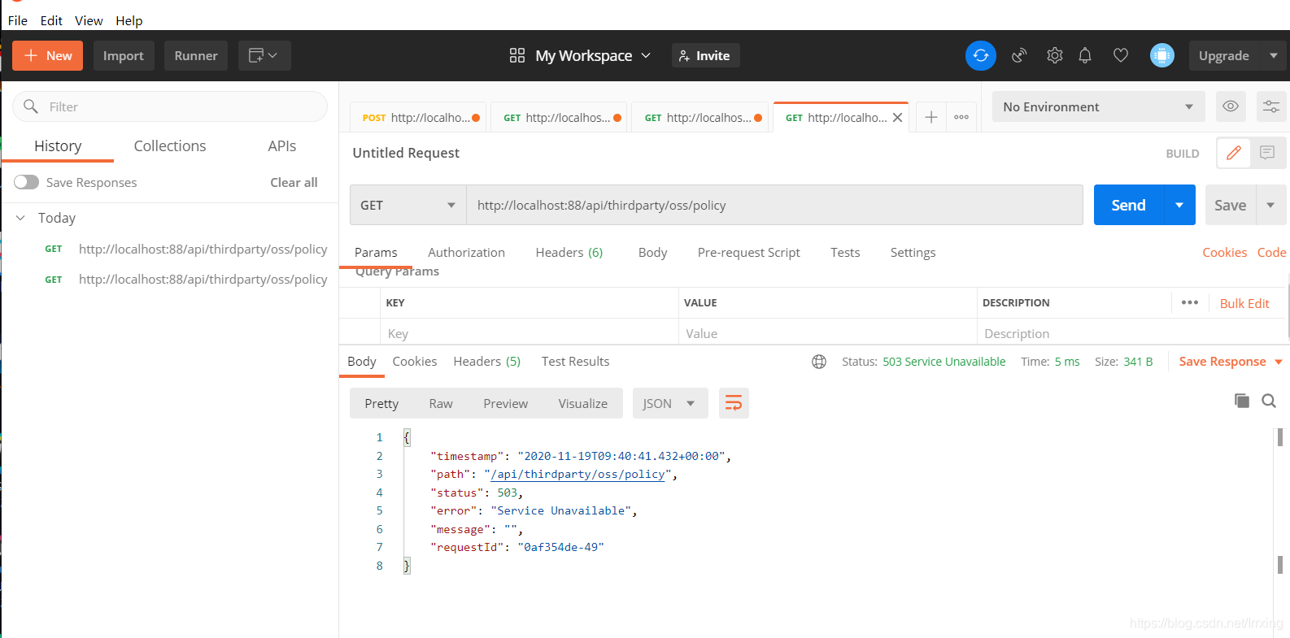1290x638 pixels.
Task: Click the pencil build mode icon
Action: click(1234, 153)
